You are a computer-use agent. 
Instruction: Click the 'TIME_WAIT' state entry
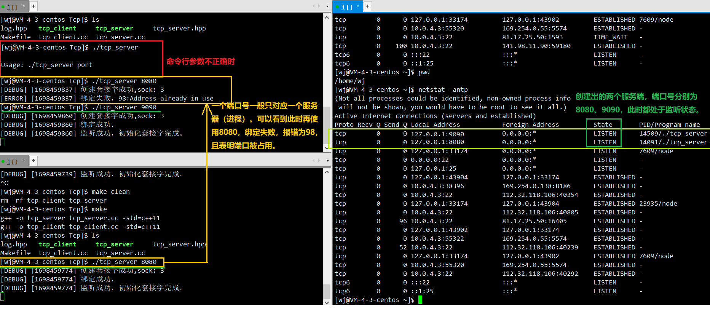610,37
